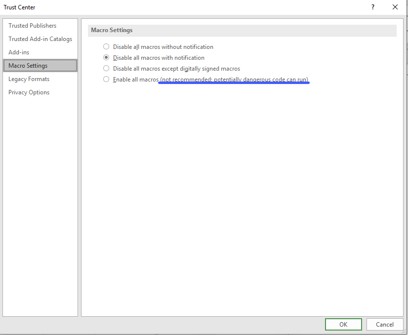Select Disable all macros without notification radio

pyautogui.click(x=106, y=47)
